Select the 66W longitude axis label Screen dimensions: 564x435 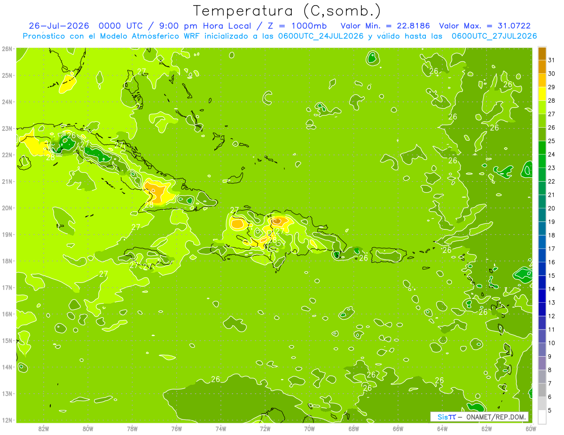[x=398, y=428]
